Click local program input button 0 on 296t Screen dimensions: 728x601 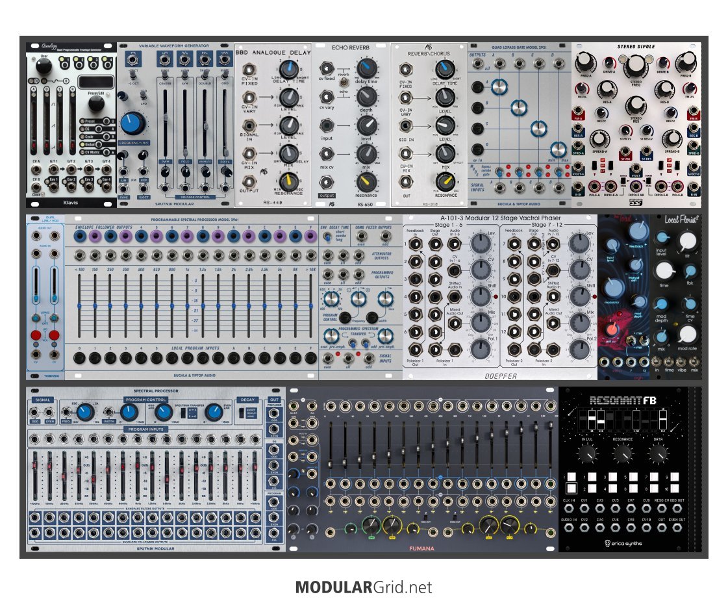click(x=79, y=357)
